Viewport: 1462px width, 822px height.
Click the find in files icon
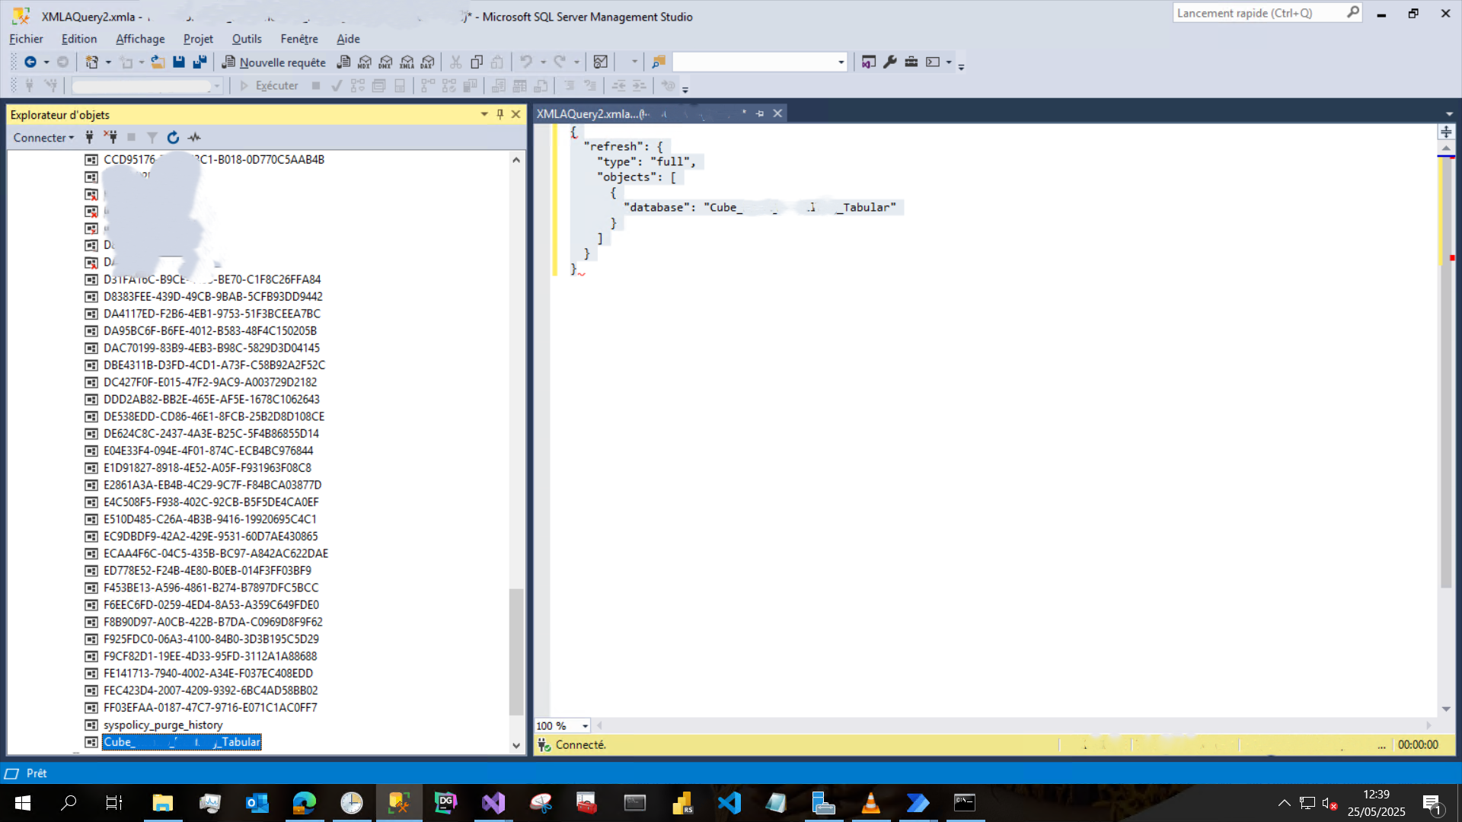[659, 62]
